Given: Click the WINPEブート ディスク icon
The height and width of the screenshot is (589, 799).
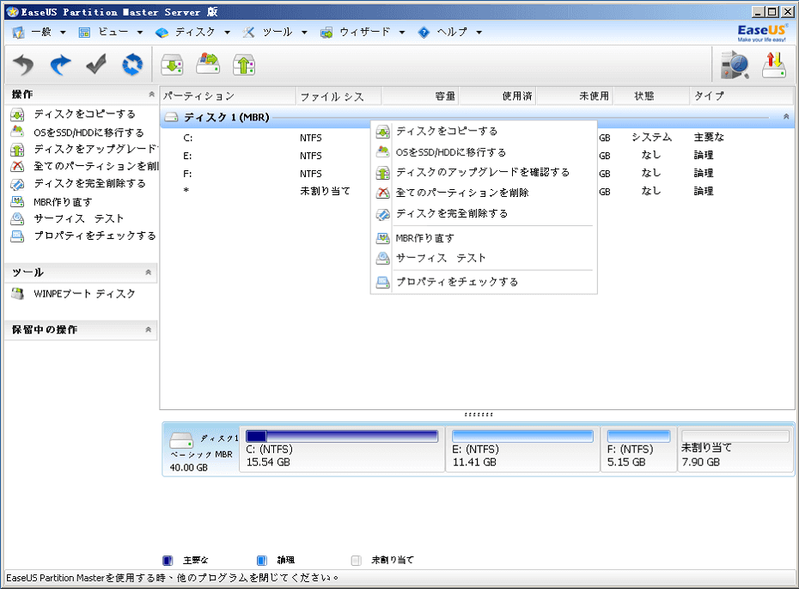Looking at the screenshot, I should 18,294.
